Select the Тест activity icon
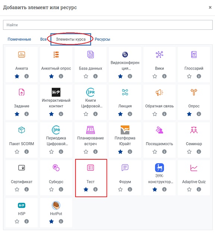Viewport: 215px width, 232px height. [91, 168]
